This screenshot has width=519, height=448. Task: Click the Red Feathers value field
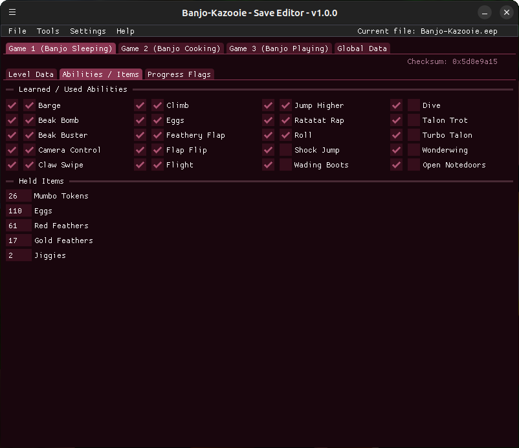point(19,226)
